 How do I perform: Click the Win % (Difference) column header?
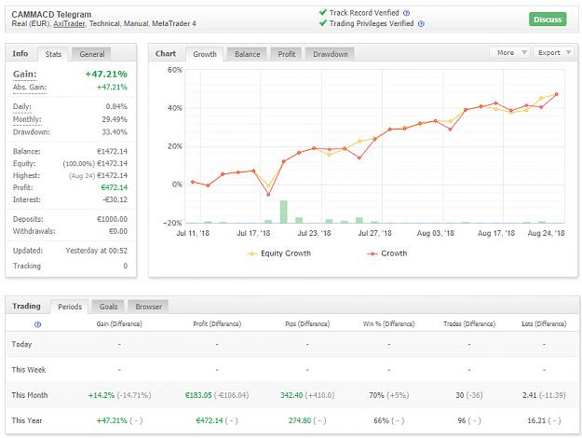point(388,324)
